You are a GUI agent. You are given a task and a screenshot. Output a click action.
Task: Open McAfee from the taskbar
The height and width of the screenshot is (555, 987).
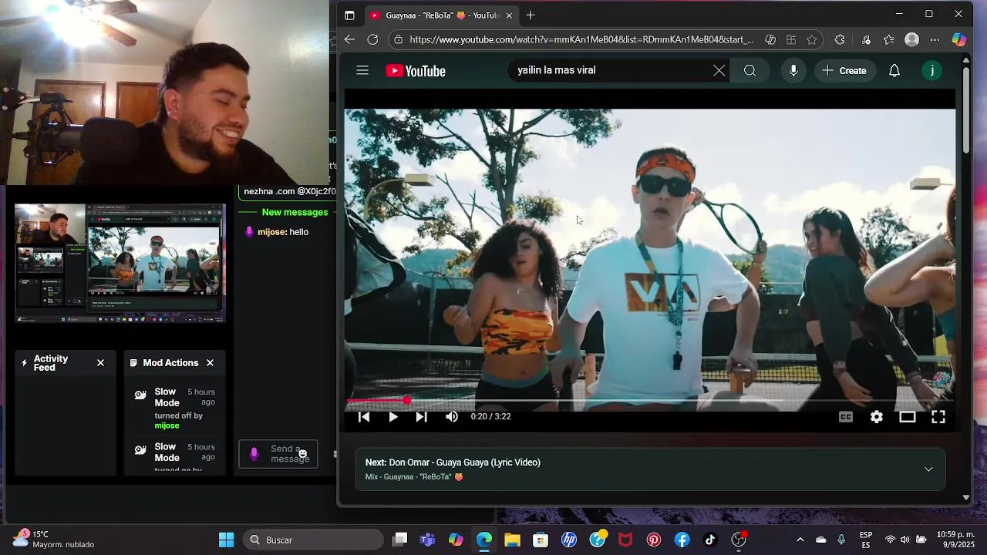(625, 540)
